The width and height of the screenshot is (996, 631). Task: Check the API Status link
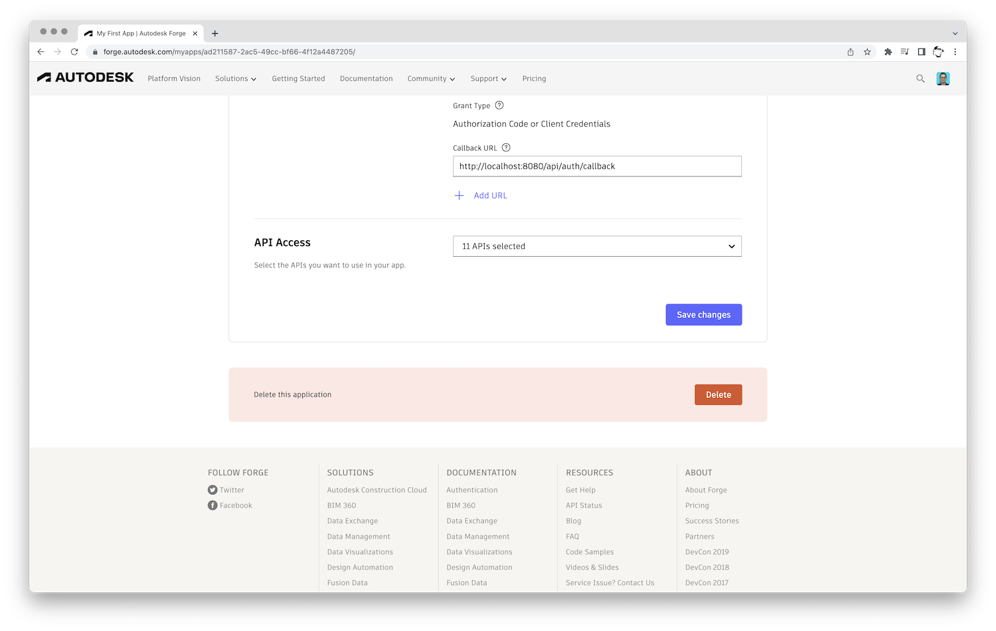pyautogui.click(x=584, y=505)
